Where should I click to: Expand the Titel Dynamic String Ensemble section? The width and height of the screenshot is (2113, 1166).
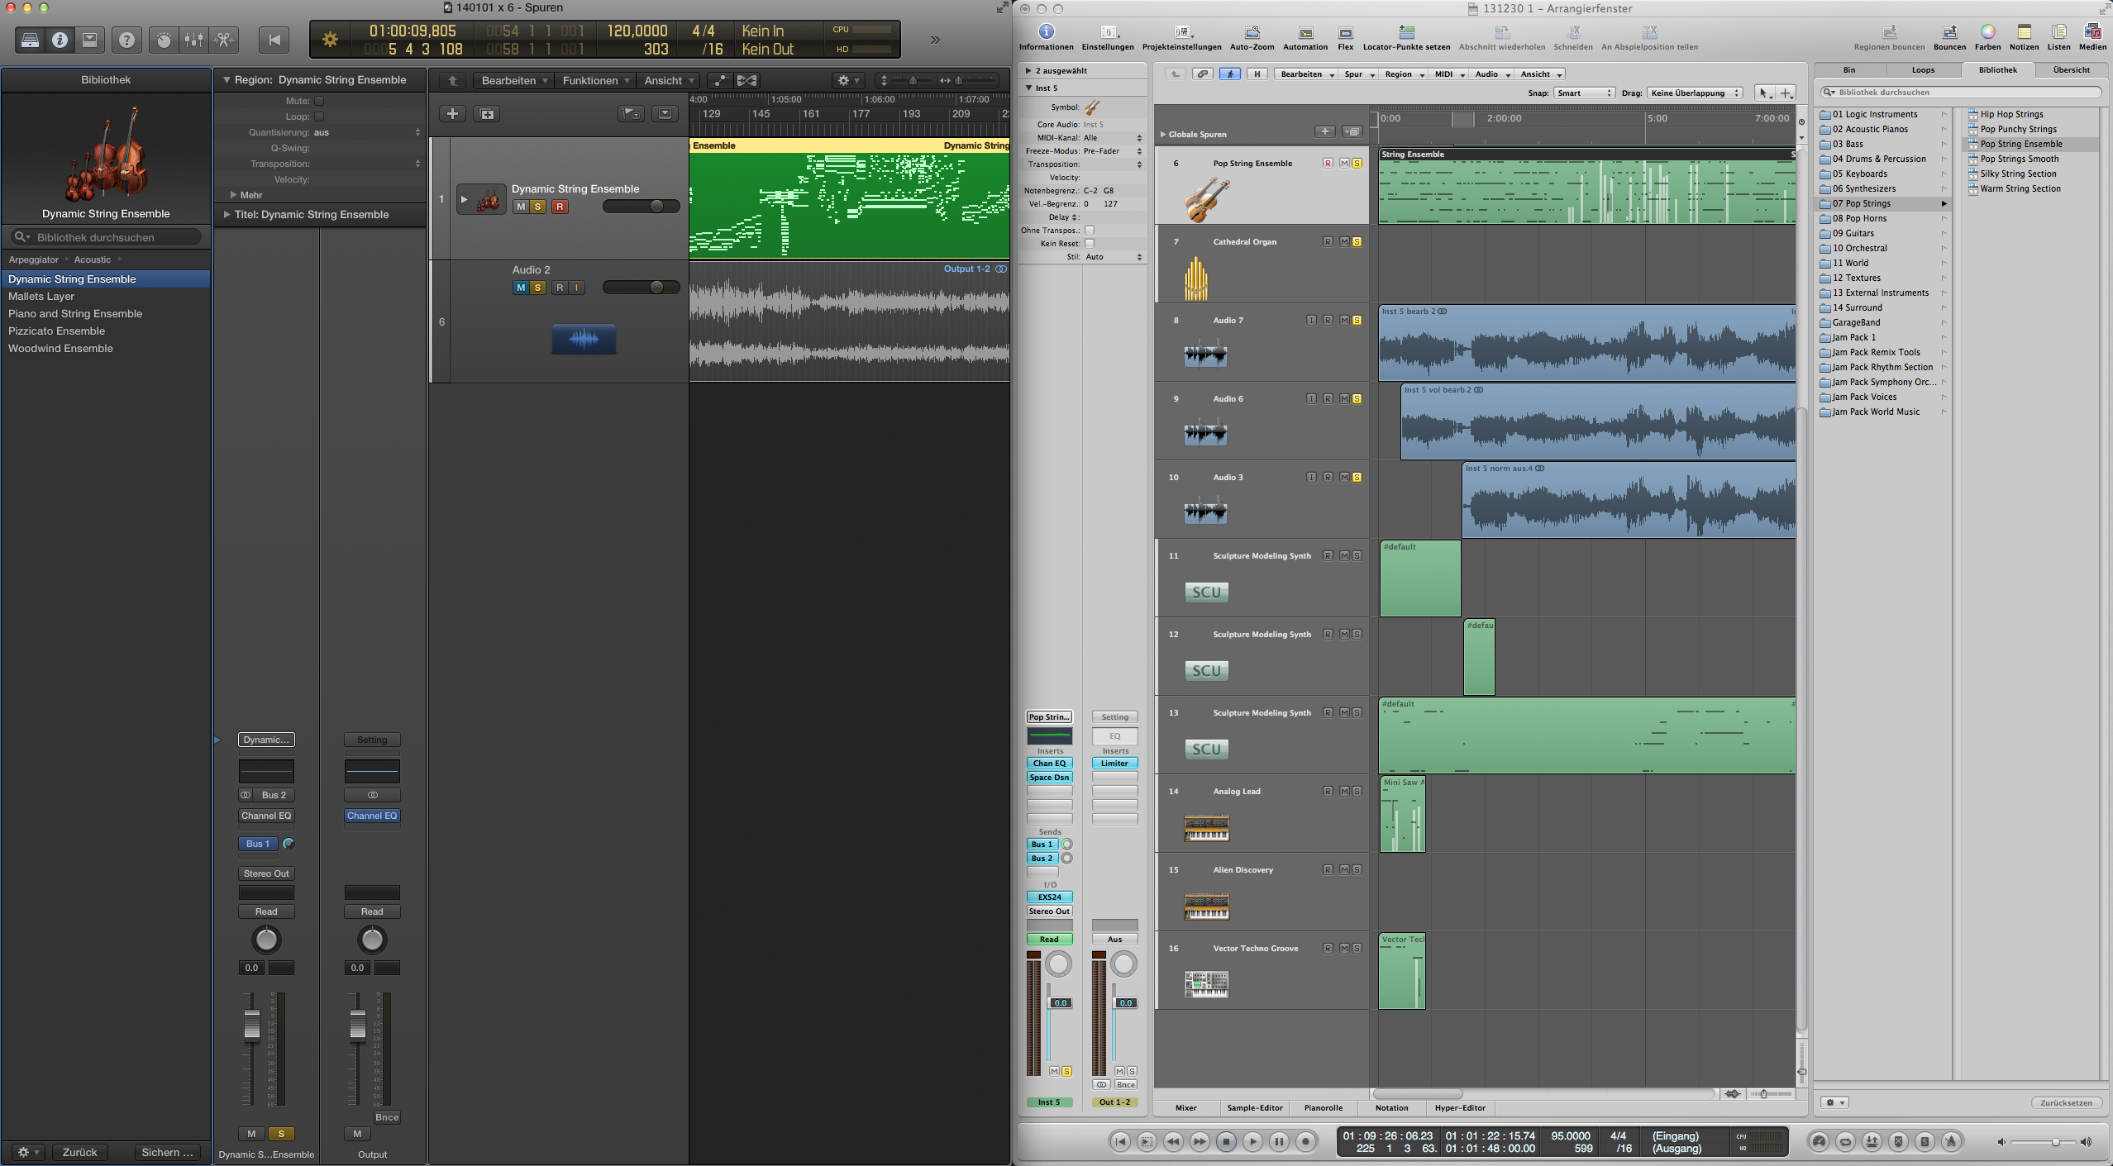tap(227, 215)
